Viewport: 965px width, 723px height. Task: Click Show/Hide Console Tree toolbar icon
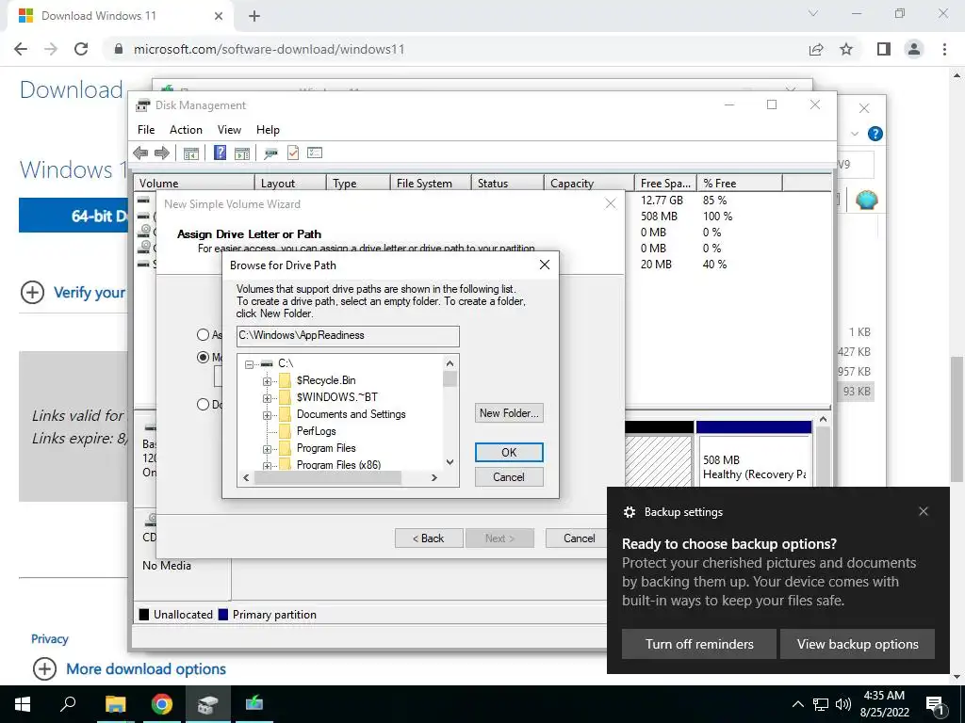pos(190,153)
